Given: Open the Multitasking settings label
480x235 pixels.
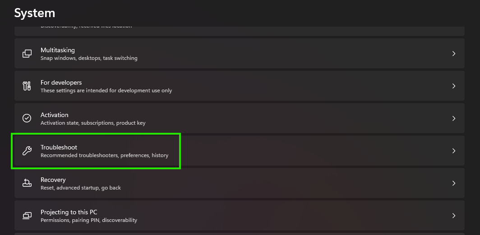Looking at the screenshot, I should point(58,50).
